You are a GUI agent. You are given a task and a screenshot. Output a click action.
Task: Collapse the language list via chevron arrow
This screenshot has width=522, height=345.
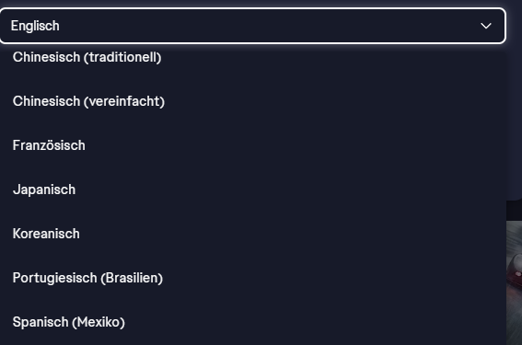(486, 26)
